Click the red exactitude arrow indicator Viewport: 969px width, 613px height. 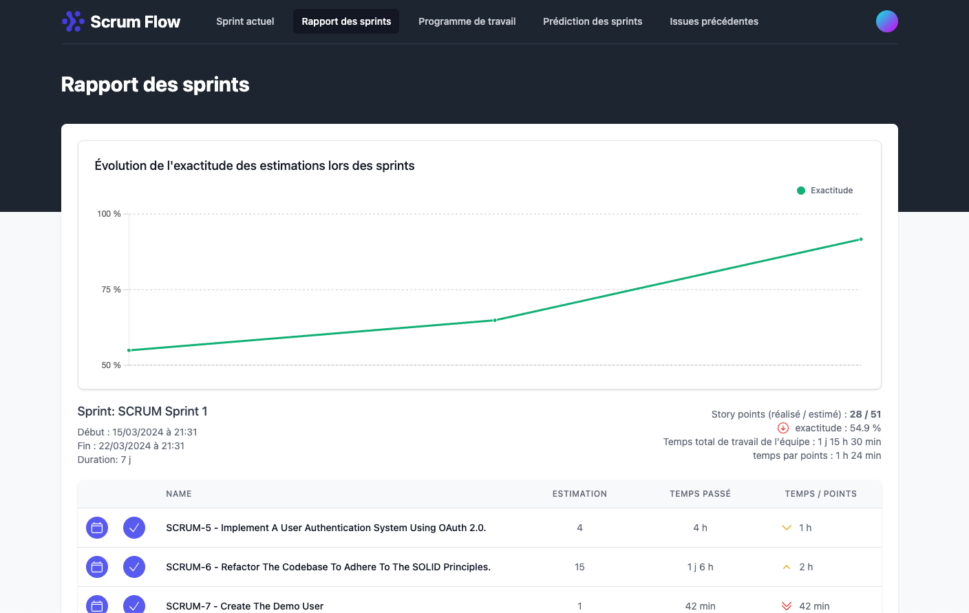(x=783, y=427)
